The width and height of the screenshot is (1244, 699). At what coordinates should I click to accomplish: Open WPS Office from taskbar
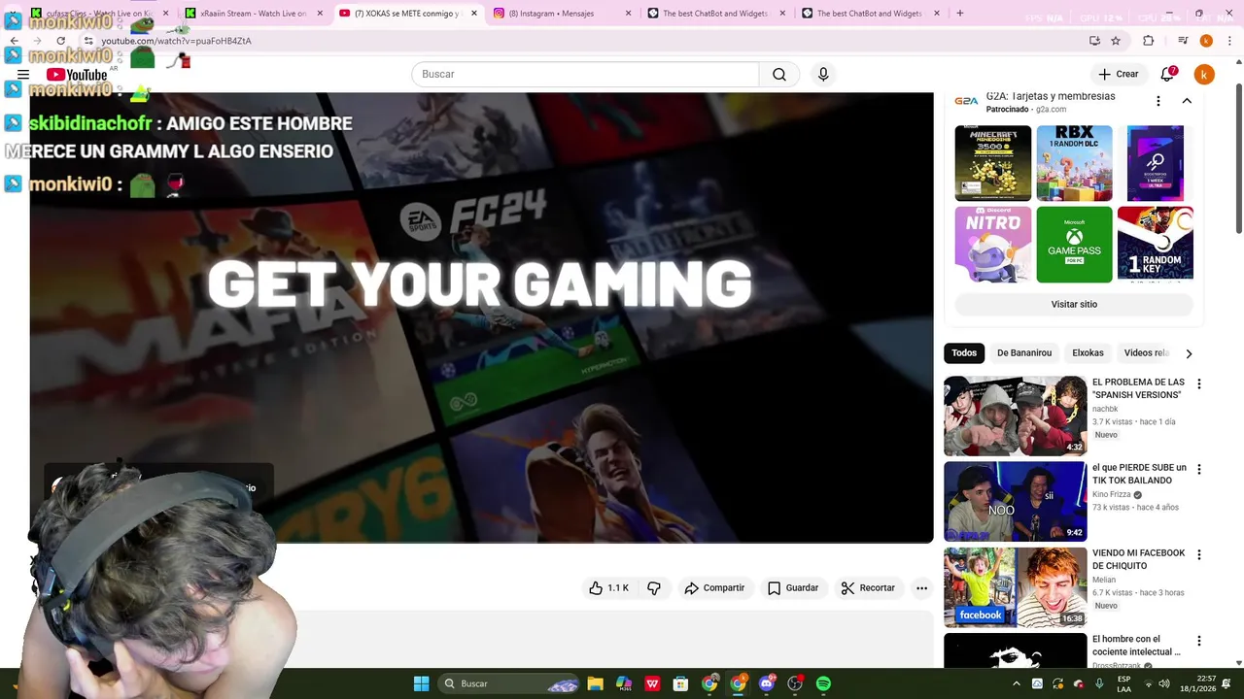pos(652,683)
